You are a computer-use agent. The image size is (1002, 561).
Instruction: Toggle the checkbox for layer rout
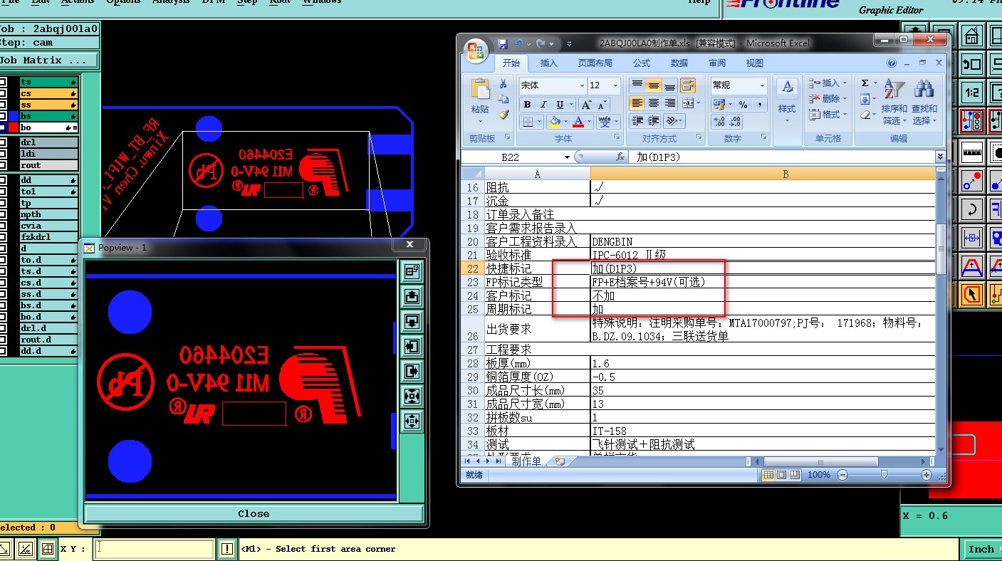coord(4,165)
